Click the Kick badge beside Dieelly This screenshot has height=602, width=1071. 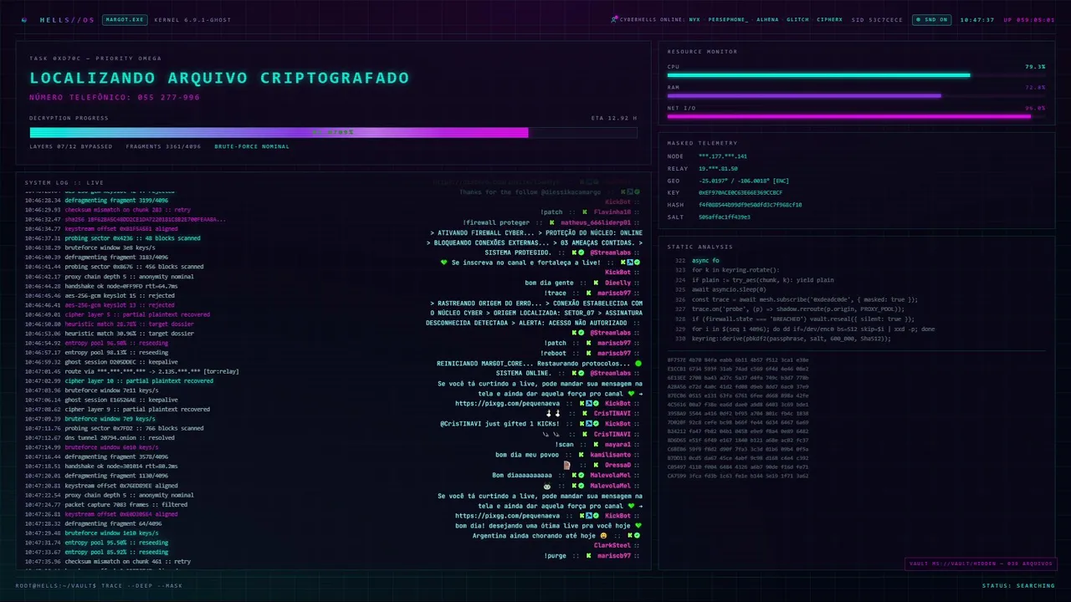pos(596,283)
